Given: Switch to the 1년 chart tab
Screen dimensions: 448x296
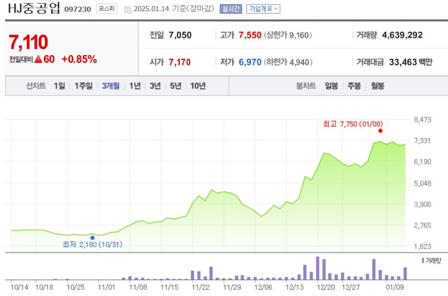Looking at the screenshot, I should click(x=135, y=86).
